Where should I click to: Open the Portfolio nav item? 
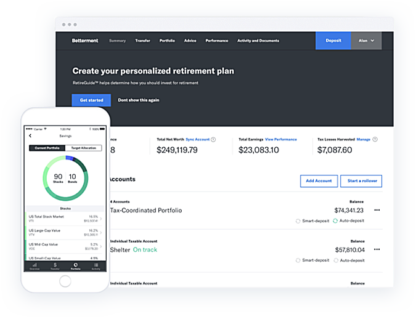pos(167,41)
